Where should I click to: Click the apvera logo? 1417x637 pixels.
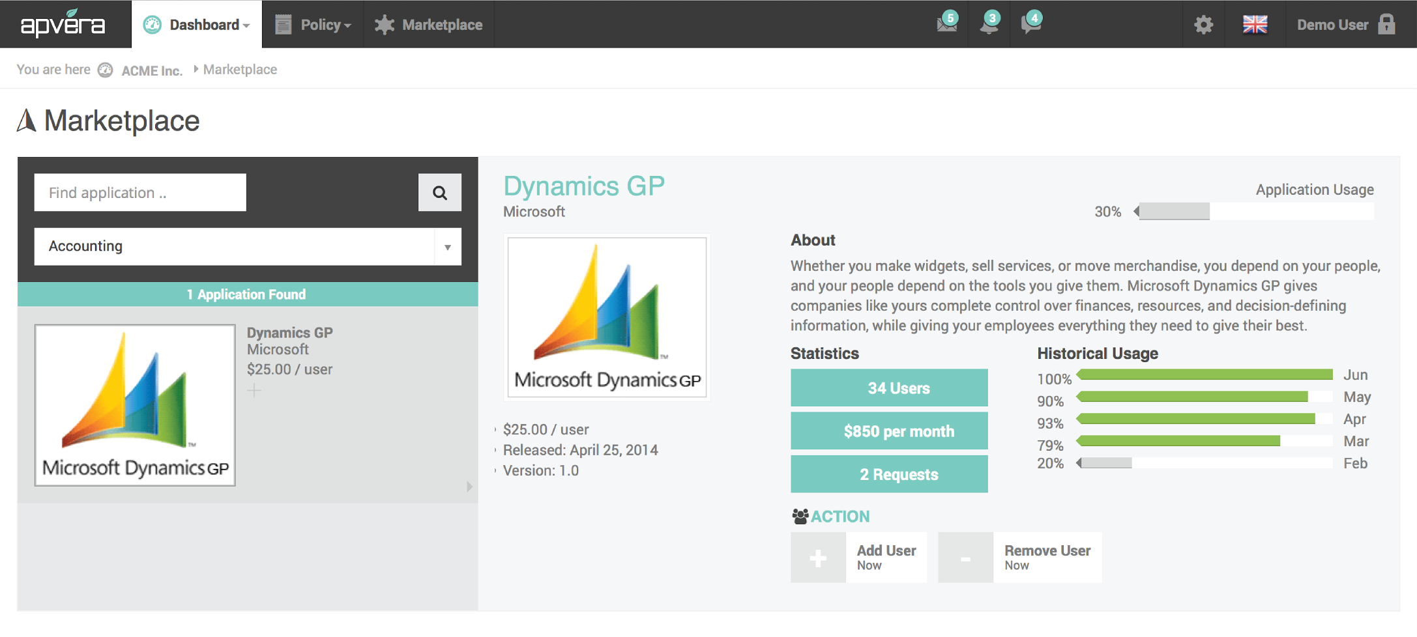(63, 24)
